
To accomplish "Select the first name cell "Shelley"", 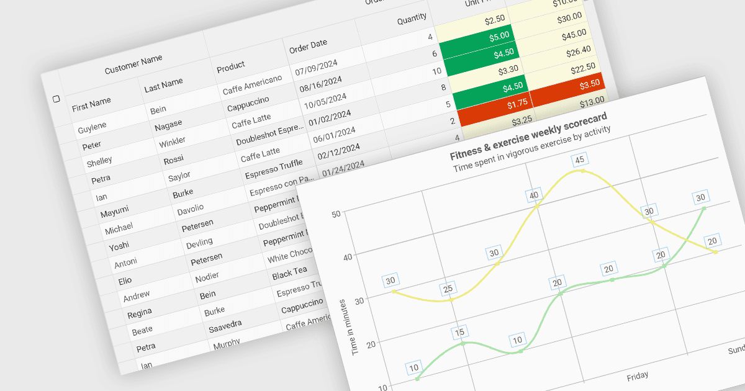I will (x=99, y=163).
